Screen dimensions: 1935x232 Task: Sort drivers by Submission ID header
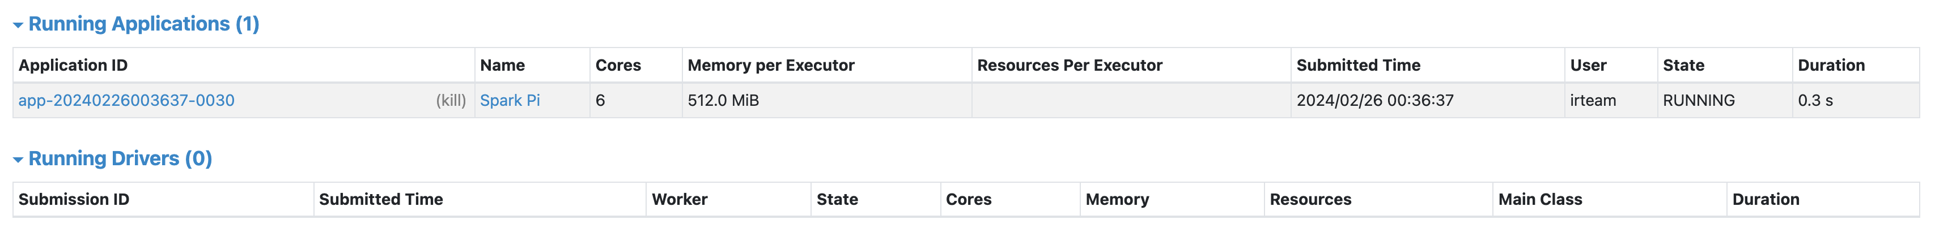(74, 200)
